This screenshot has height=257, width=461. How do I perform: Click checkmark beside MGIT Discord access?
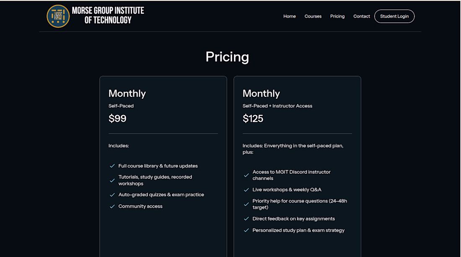(x=246, y=175)
